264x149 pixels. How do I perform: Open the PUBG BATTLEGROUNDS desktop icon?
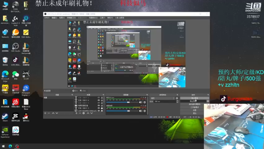click(x=16, y=7)
